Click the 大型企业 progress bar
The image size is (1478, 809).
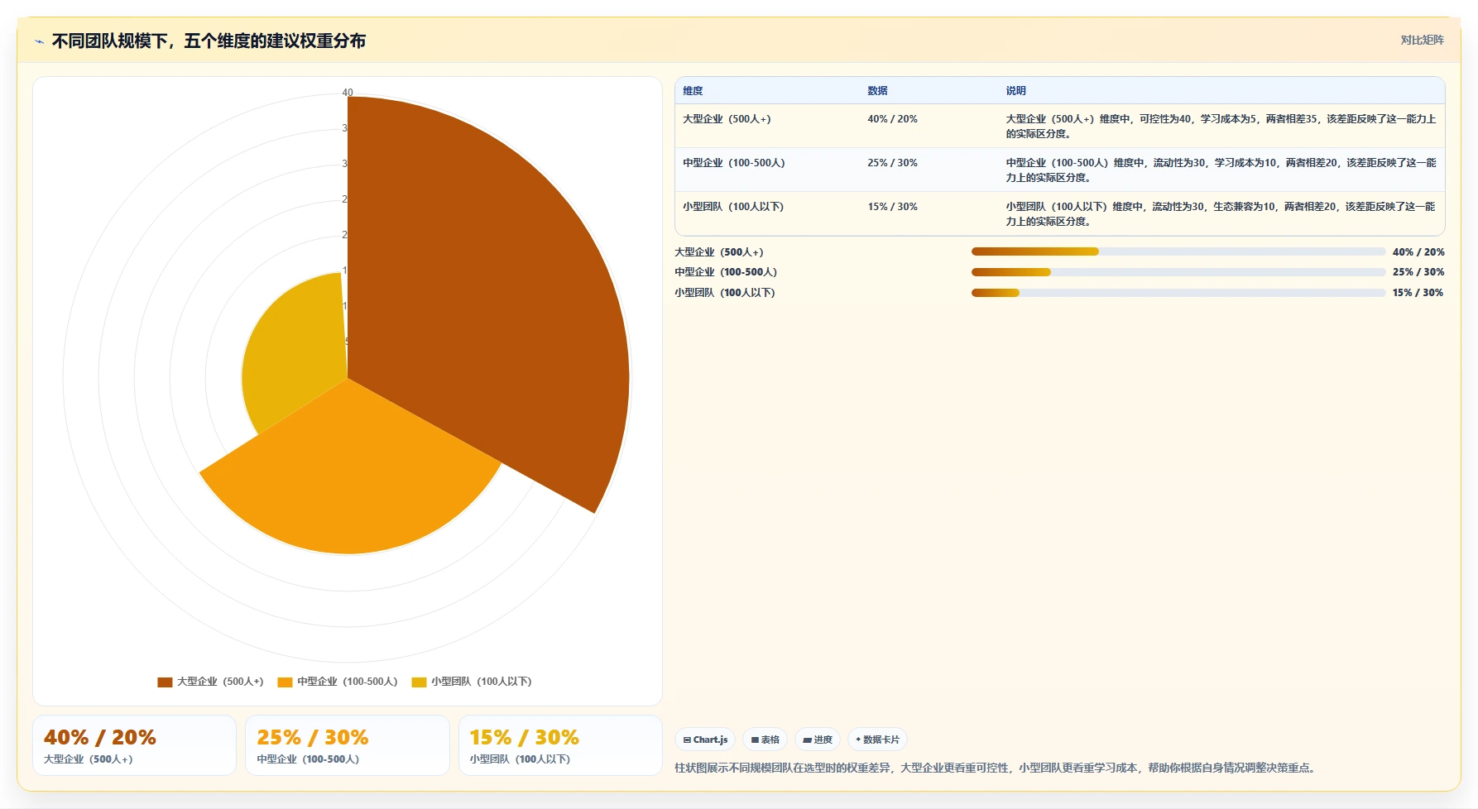click(x=1178, y=251)
